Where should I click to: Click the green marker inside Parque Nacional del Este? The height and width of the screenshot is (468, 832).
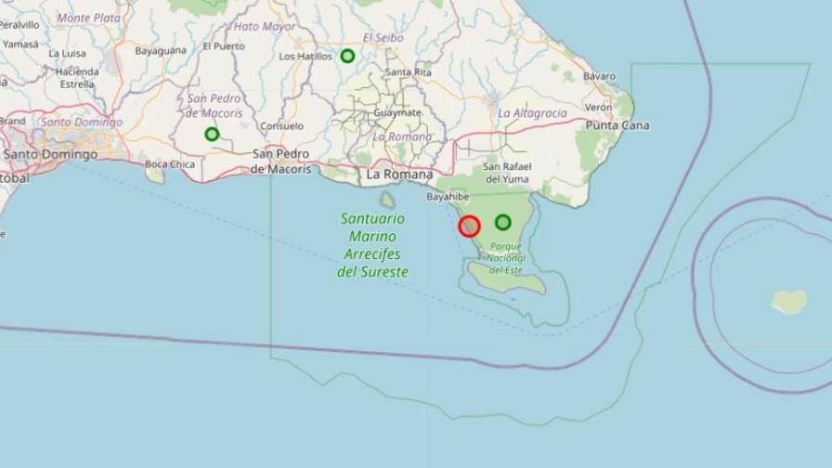[x=503, y=222]
